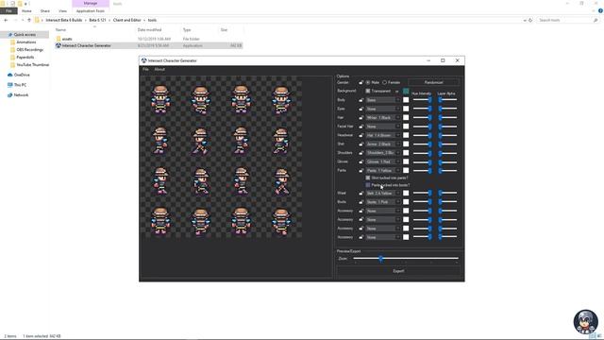Select Female gender radio button
The image size is (604, 340).
tap(384, 82)
